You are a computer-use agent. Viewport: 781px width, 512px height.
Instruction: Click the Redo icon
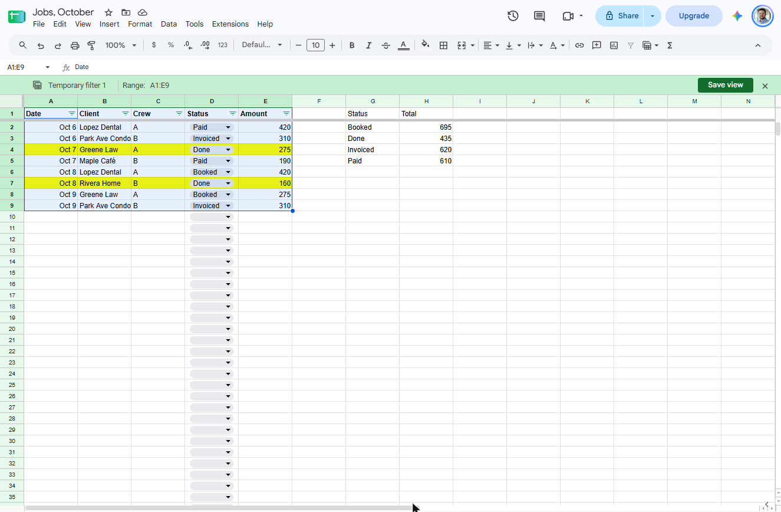tap(58, 45)
